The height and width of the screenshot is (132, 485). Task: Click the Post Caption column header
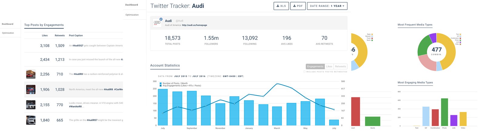[76, 36]
